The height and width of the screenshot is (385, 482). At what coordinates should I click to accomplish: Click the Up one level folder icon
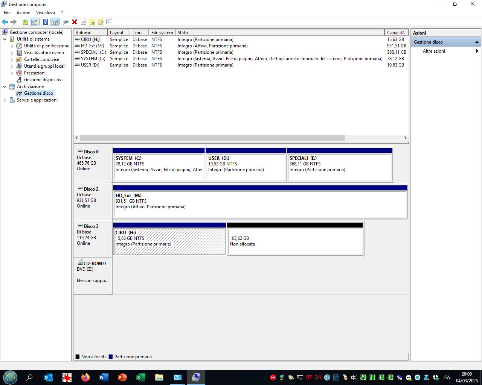[25, 22]
